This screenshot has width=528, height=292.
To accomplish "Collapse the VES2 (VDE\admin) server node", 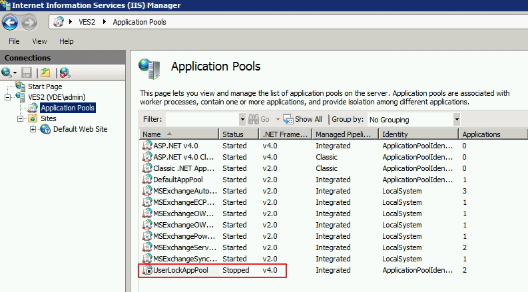I will [x=7, y=98].
